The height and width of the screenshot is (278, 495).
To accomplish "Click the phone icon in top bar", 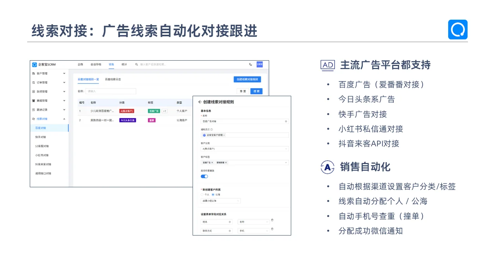I will (x=251, y=64).
